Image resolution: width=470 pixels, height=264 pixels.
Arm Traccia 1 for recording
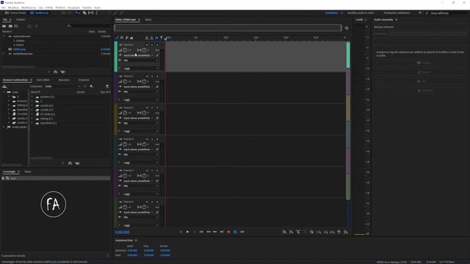(x=156, y=45)
